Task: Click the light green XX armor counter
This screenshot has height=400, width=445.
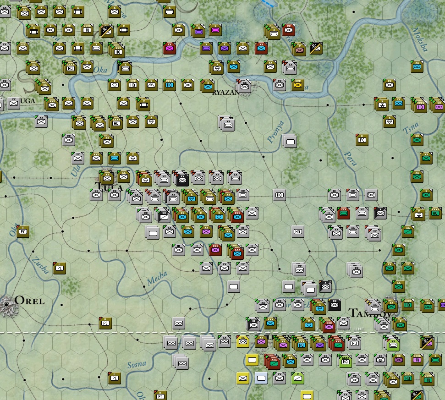Action: pos(393,344)
